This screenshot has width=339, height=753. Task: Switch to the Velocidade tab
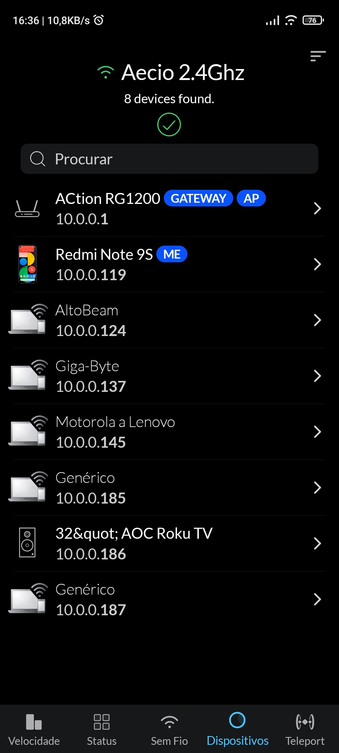point(34,729)
